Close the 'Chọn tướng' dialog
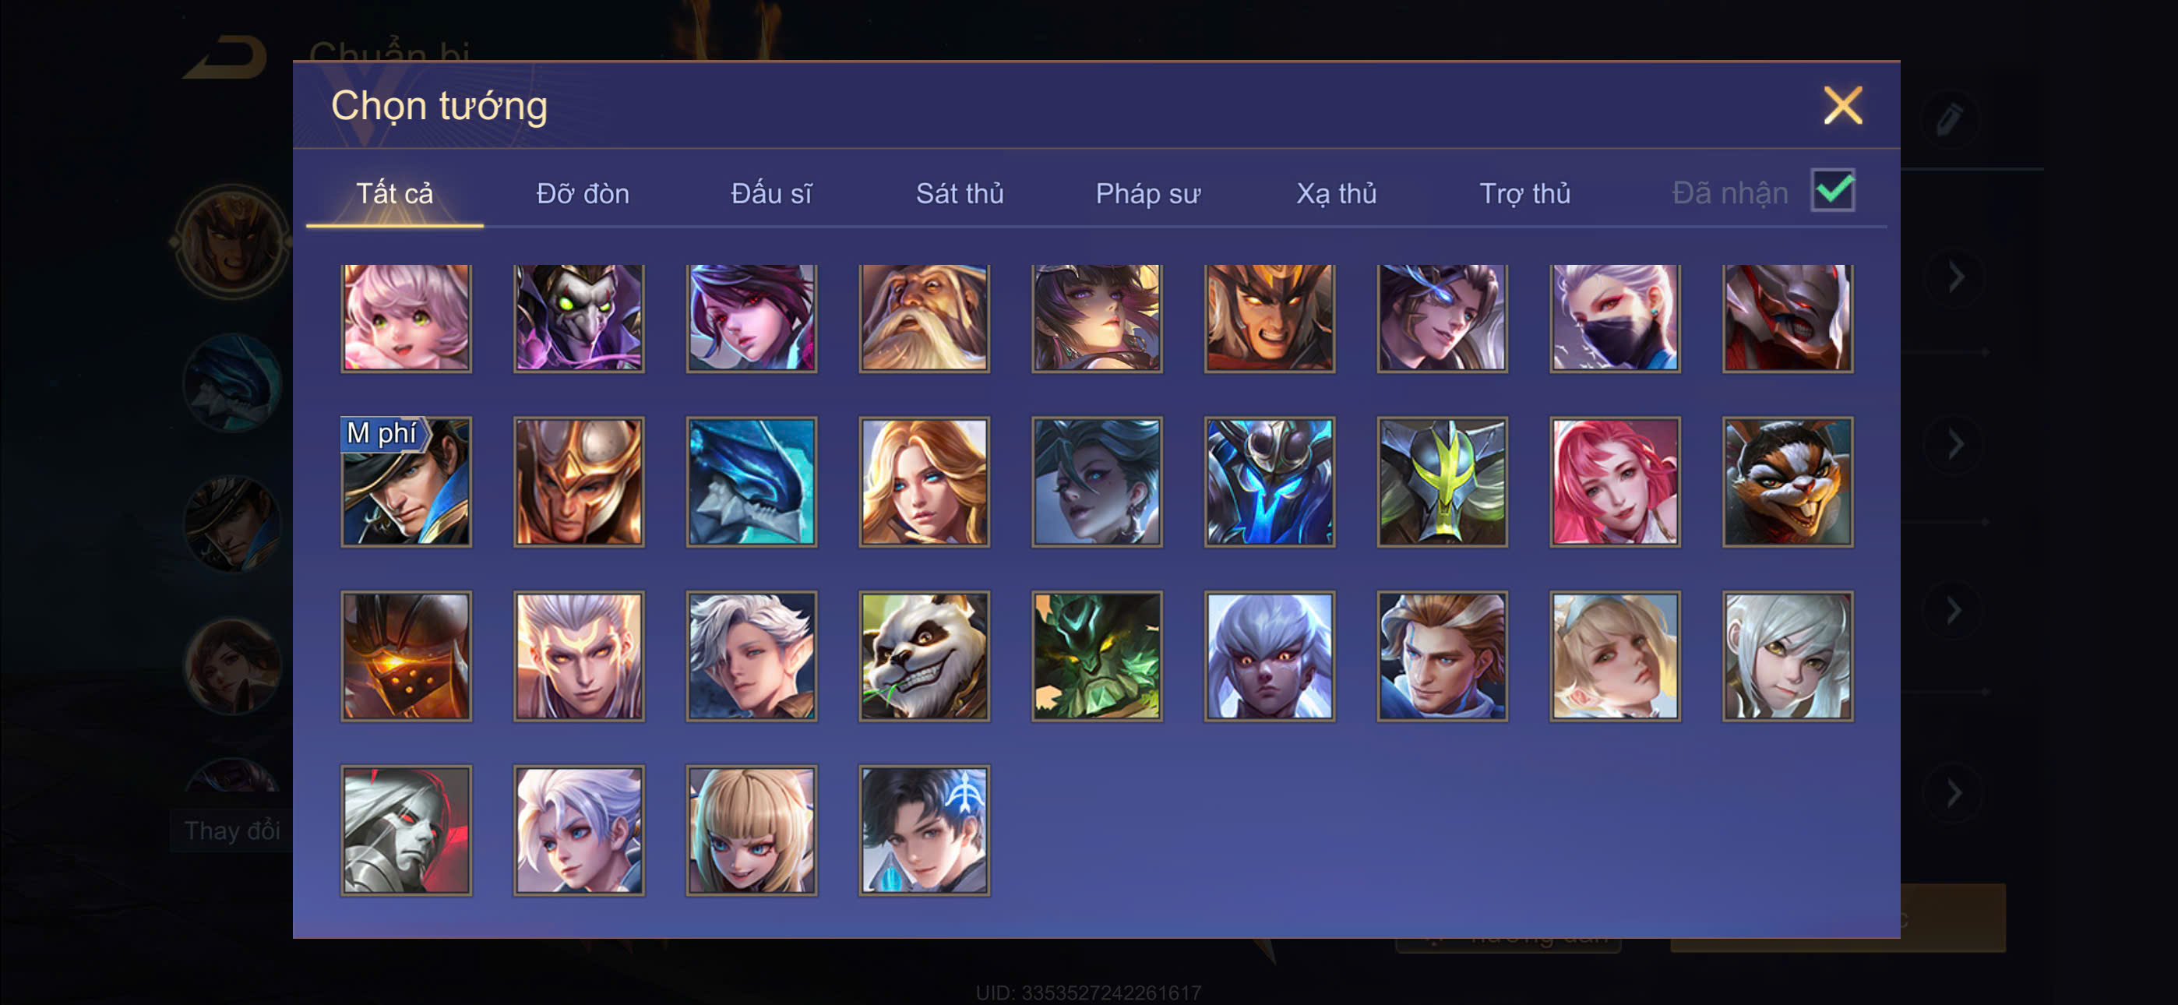 point(1842,106)
